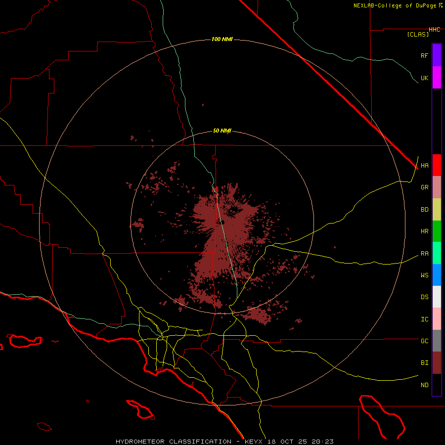
Task: Select the mint green RA swatch
Action: pos(437,253)
